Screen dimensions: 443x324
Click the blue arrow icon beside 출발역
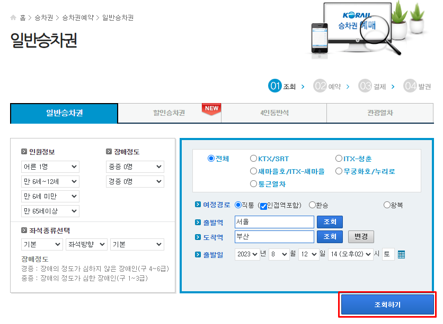(198, 223)
